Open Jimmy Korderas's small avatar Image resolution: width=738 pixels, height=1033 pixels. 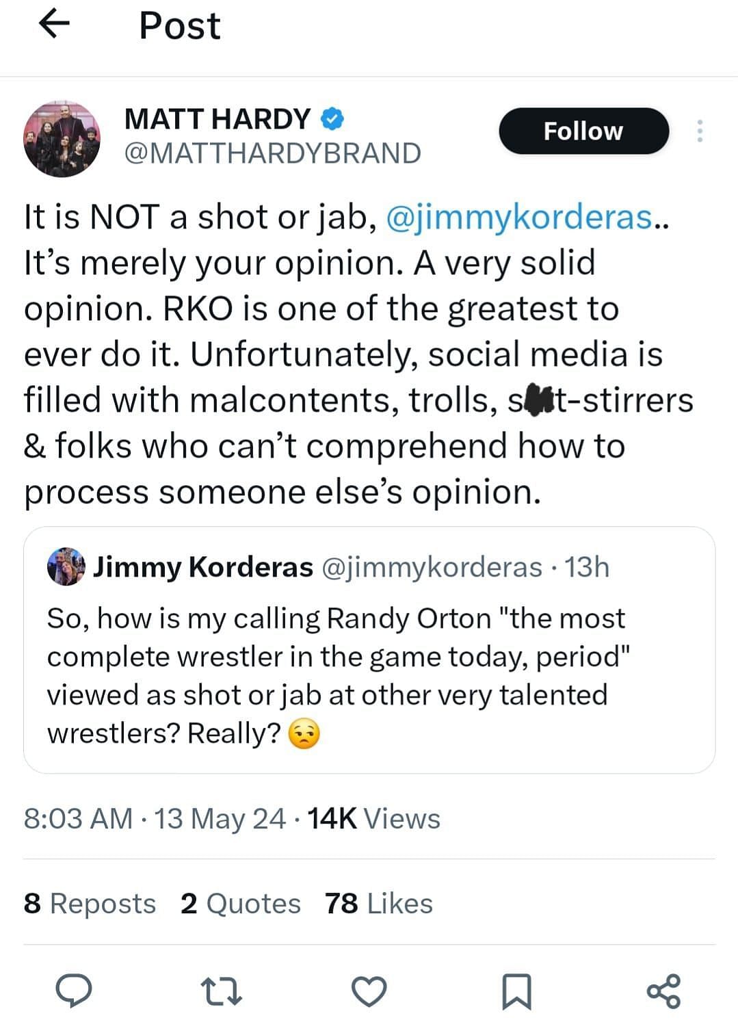point(66,566)
